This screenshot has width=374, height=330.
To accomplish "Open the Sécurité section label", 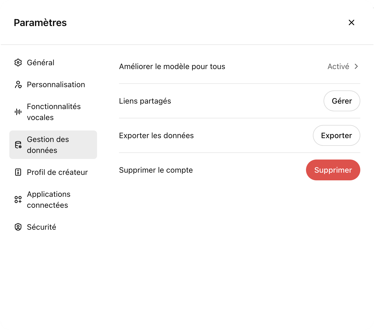I will (41, 227).
